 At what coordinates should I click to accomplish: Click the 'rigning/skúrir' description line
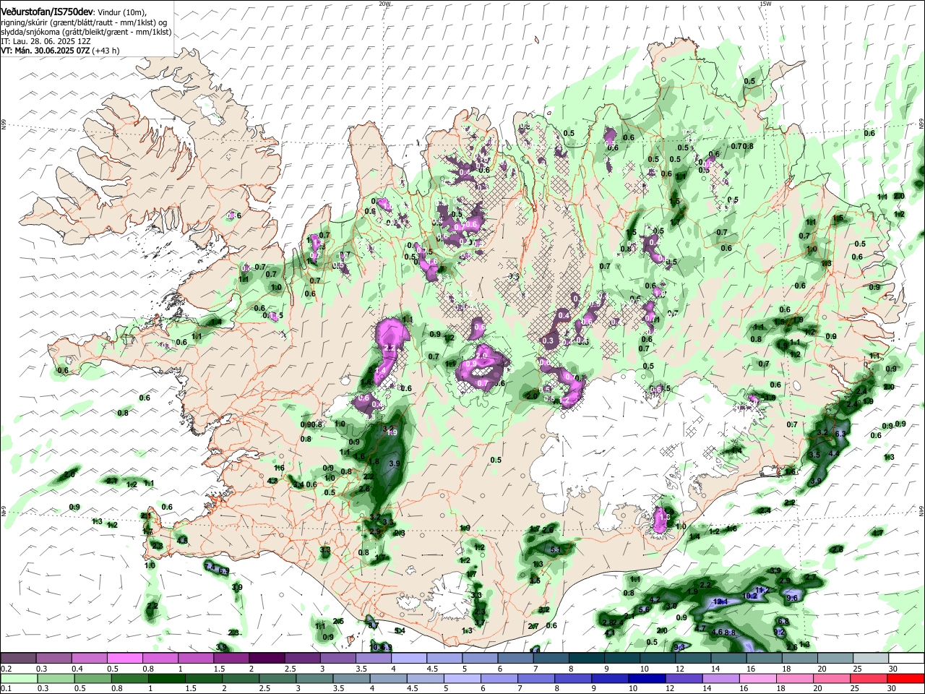[84, 22]
